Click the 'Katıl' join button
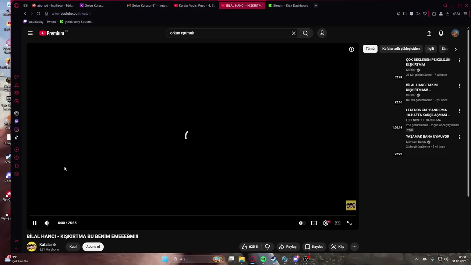471x265 pixels. [x=73, y=247]
